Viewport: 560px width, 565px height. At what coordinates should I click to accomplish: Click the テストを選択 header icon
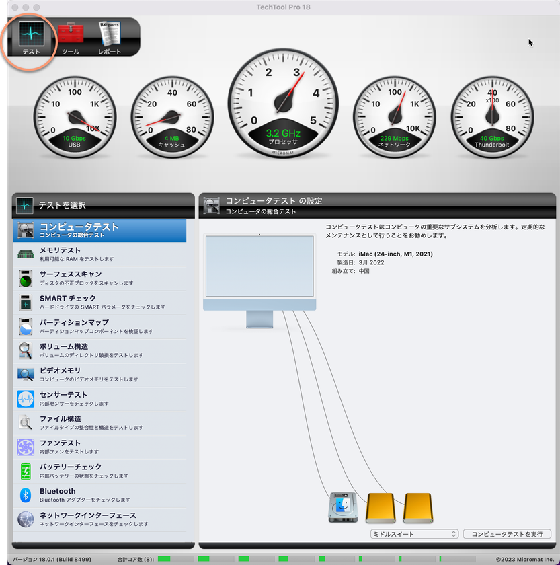[25, 205]
